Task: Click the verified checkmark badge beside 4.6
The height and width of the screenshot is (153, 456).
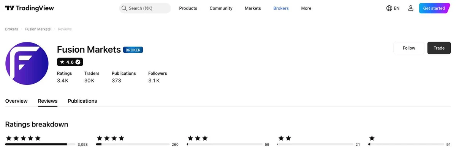Action: 78,62
